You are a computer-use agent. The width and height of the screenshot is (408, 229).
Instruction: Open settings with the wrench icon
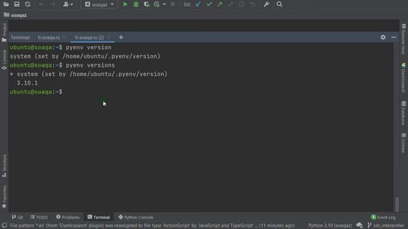tap(266, 4)
